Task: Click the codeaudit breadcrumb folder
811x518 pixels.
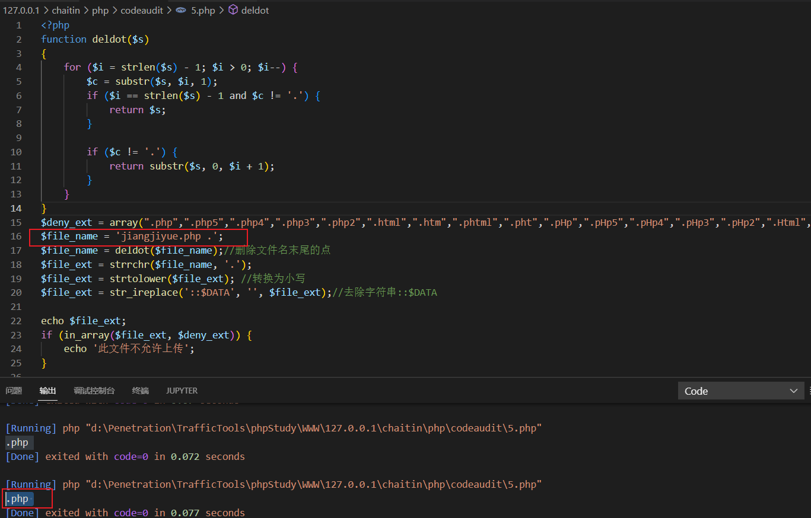Action: pyautogui.click(x=142, y=11)
